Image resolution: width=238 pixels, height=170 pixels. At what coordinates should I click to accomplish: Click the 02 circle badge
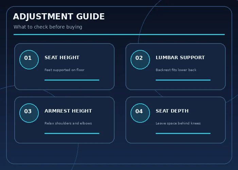pyautogui.click(x=140, y=60)
